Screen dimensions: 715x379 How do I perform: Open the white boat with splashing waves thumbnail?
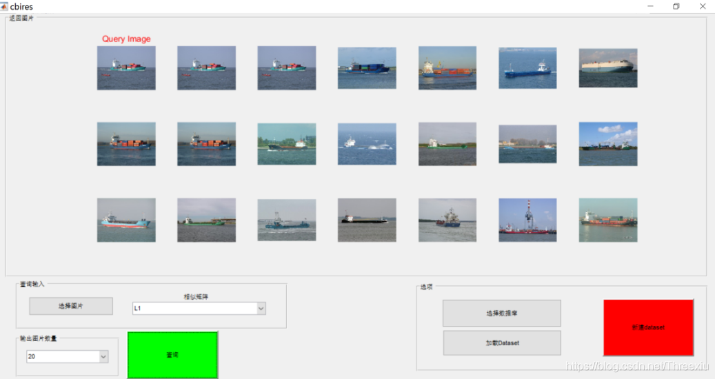pos(367,144)
